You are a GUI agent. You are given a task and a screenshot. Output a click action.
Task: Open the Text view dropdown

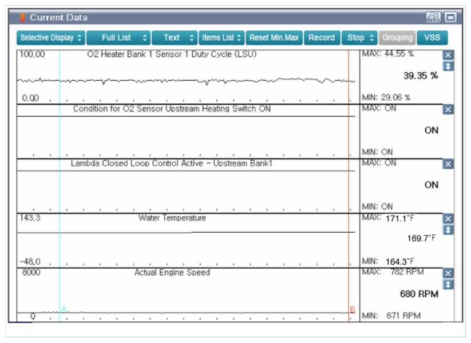175,38
